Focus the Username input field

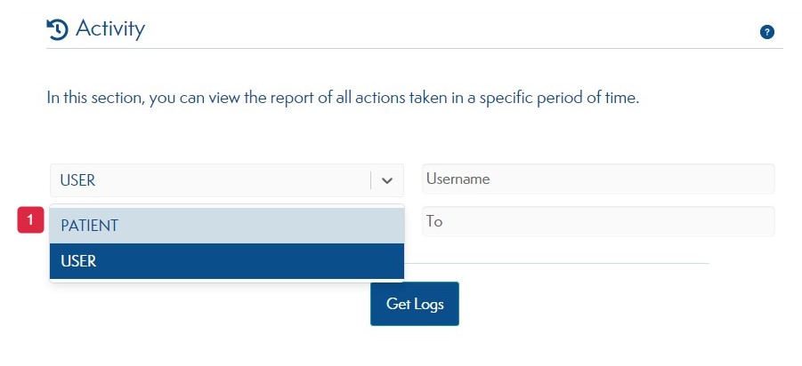click(x=598, y=179)
